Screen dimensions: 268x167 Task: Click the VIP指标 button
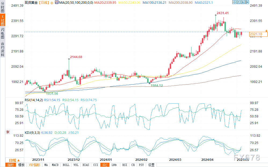coord(34,165)
